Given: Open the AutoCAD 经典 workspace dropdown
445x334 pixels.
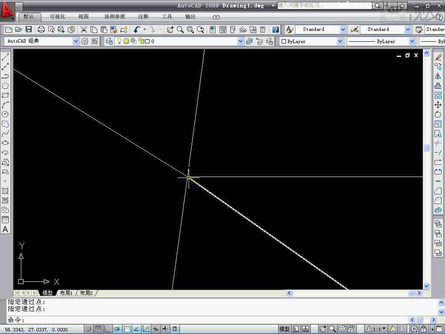Looking at the screenshot, I should 76,41.
